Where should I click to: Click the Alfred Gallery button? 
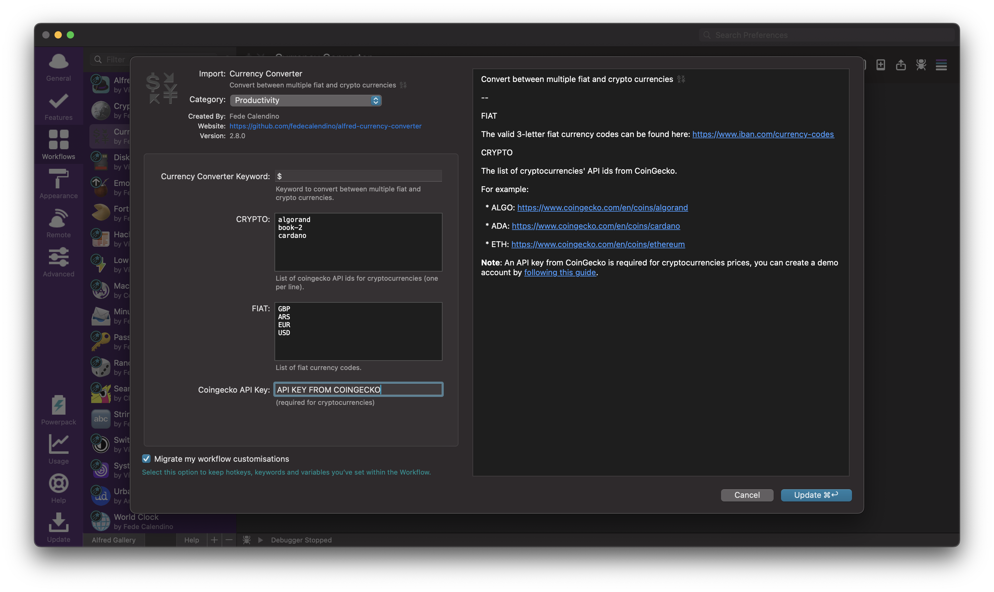pyautogui.click(x=113, y=540)
